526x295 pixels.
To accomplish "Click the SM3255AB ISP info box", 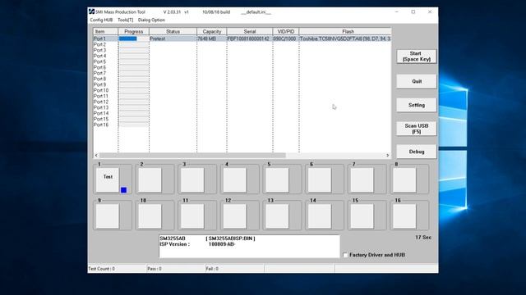I will [249, 247].
